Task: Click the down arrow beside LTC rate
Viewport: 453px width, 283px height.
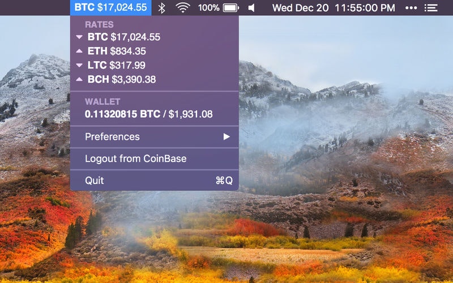Action: click(79, 65)
